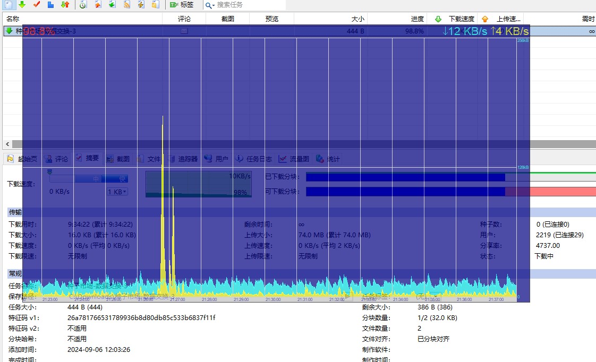
Task: Click the mini speed graph showing 10KB/s
Action: 199,184
